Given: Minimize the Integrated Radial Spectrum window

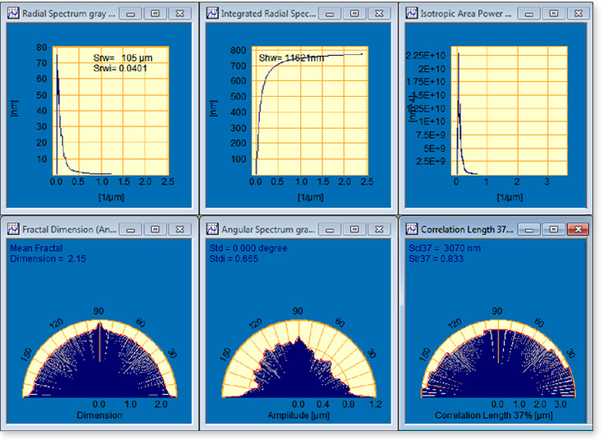Looking at the screenshot, I should tap(330, 13).
